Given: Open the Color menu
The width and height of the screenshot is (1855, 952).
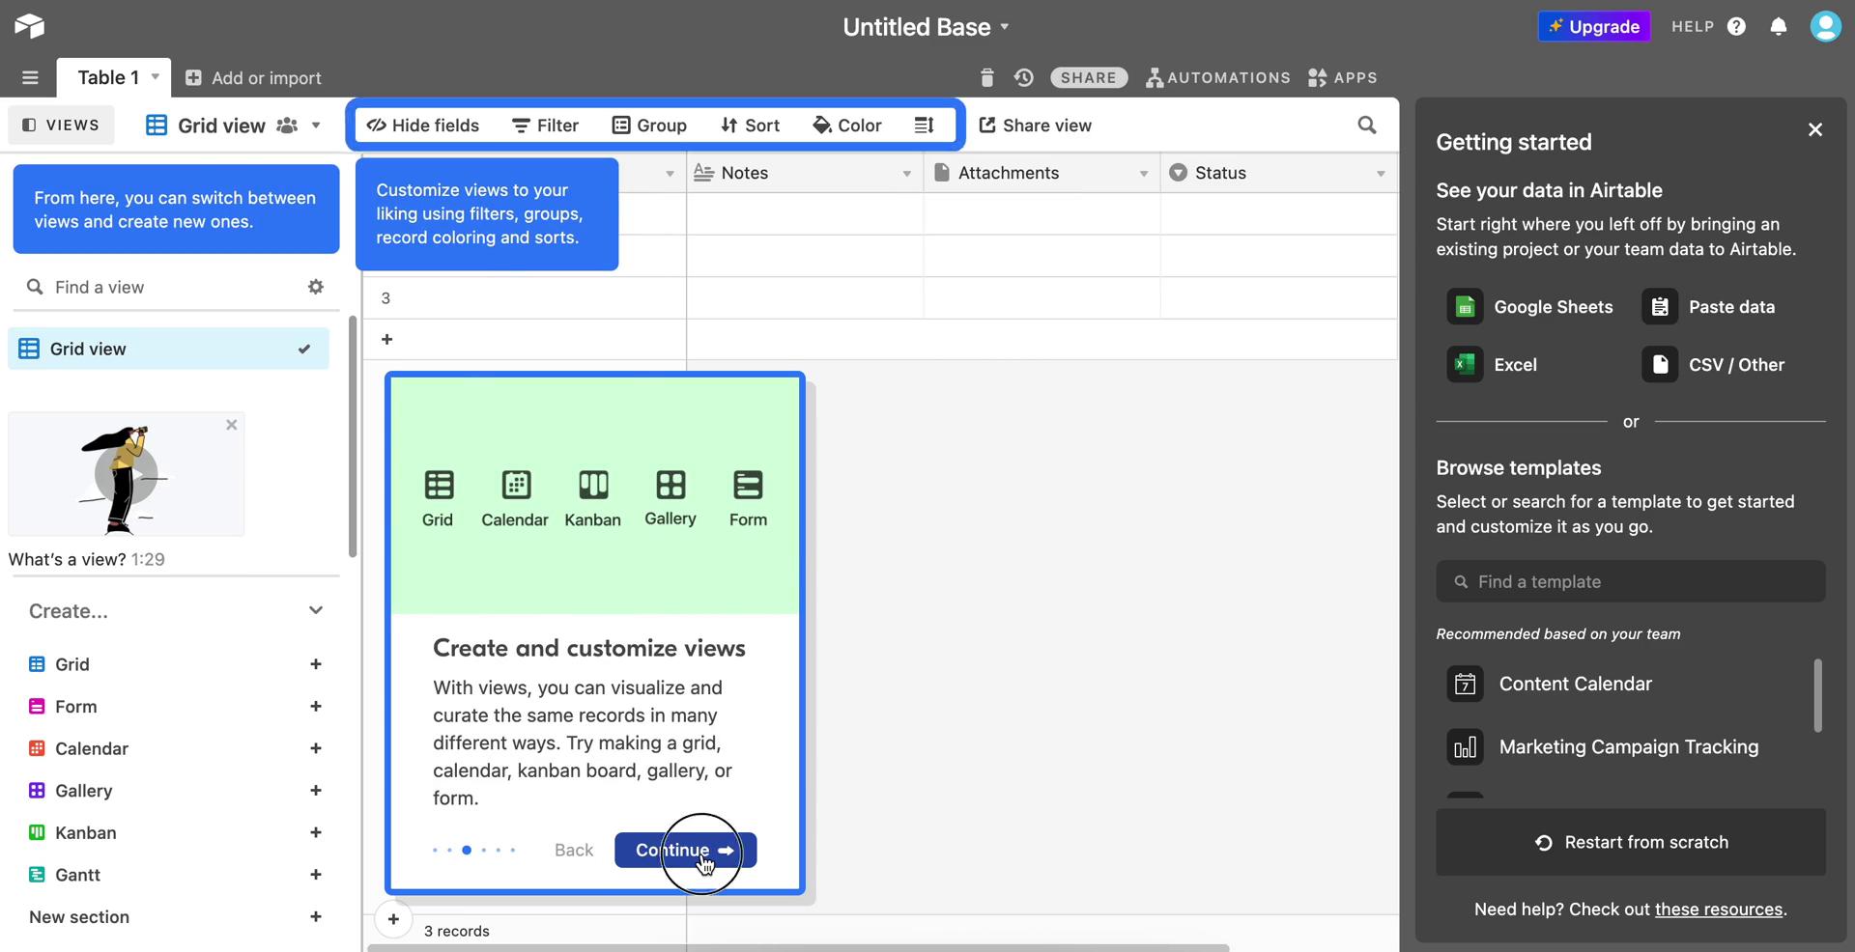Looking at the screenshot, I should click(847, 126).
